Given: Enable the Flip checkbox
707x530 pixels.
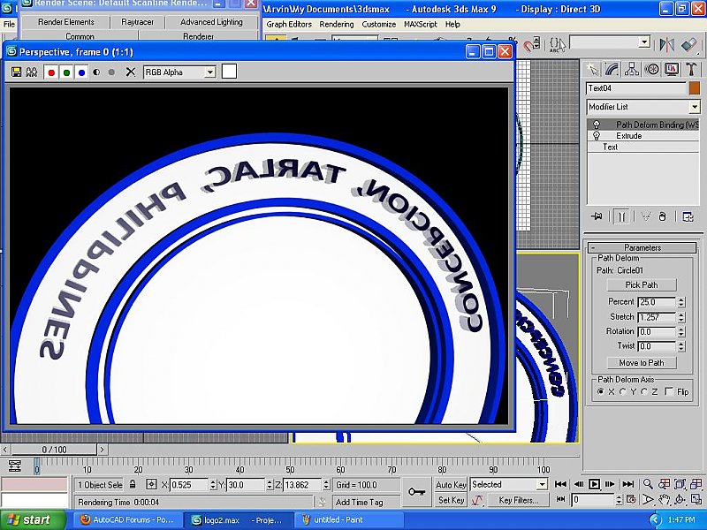Looking at the screenshot, I should pos(669,391).
